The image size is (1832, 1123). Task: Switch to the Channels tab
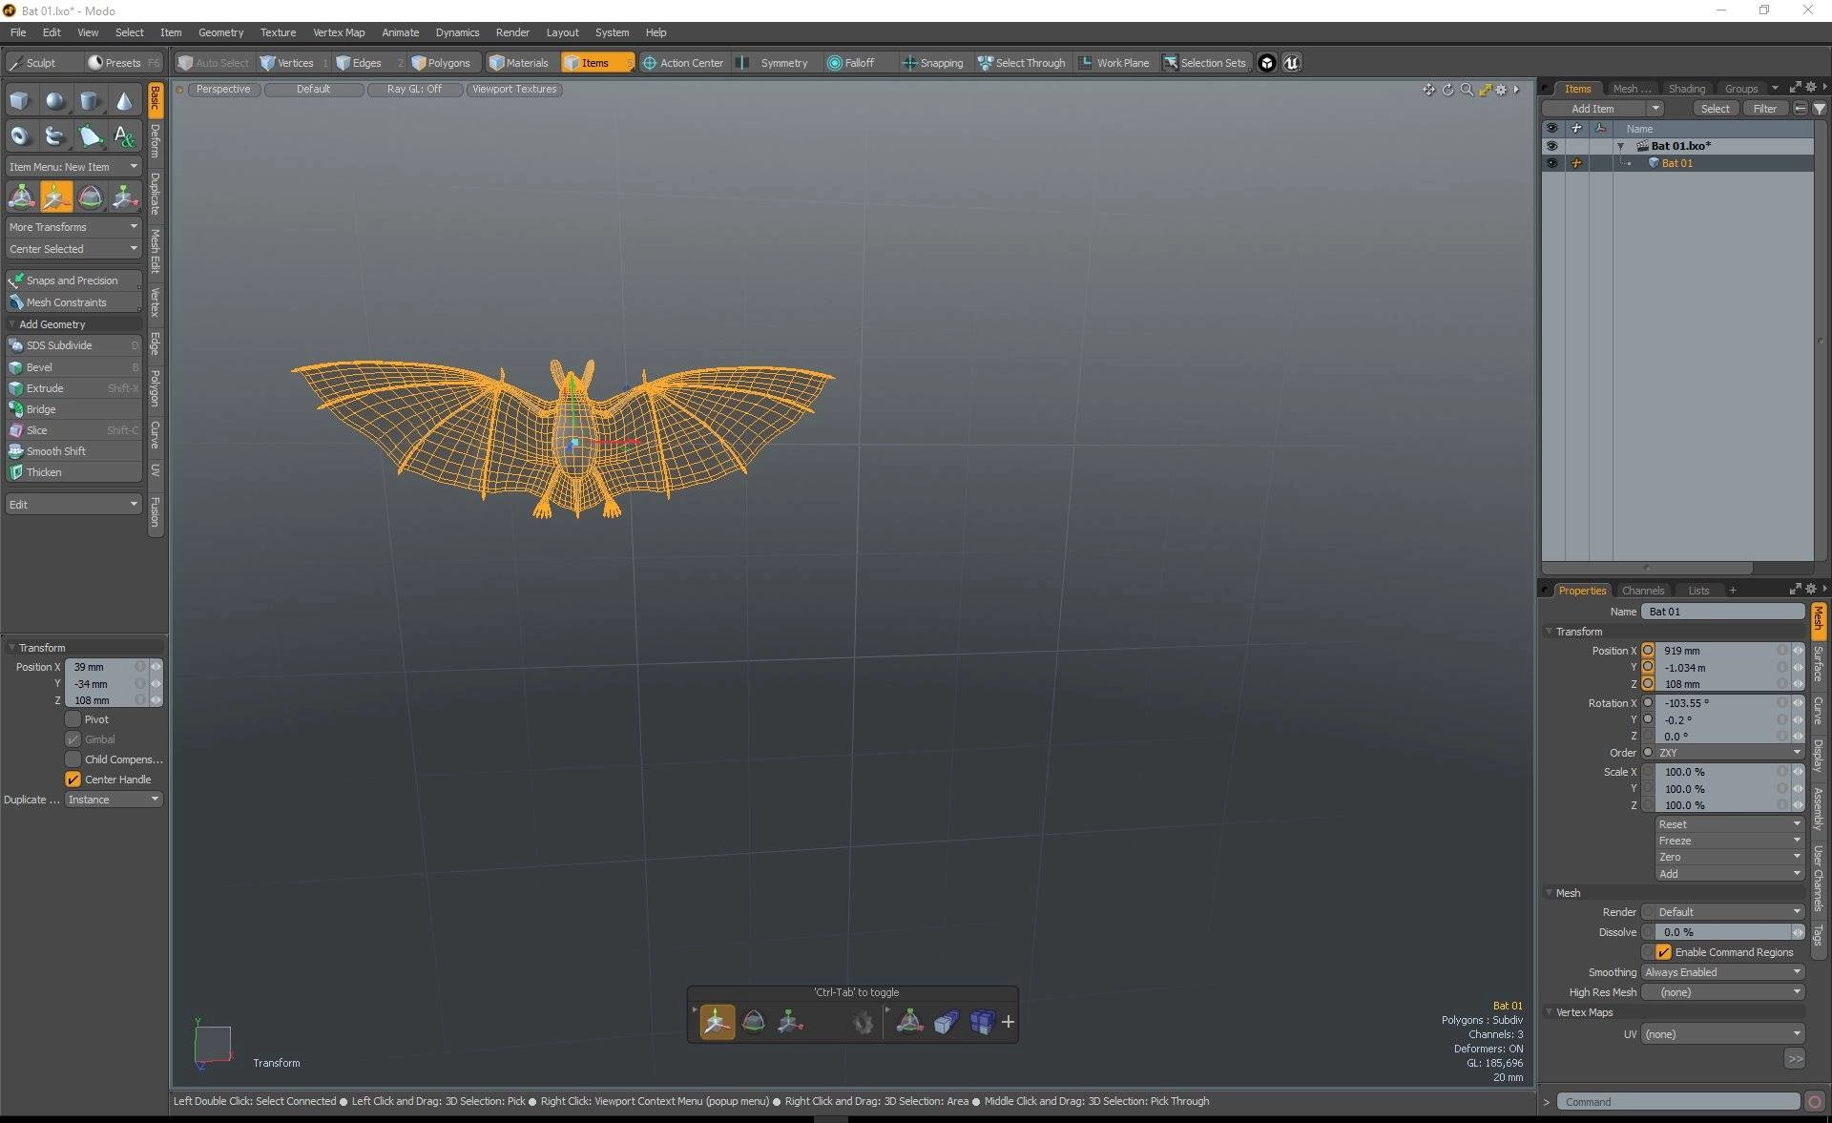coord(1642,591)
